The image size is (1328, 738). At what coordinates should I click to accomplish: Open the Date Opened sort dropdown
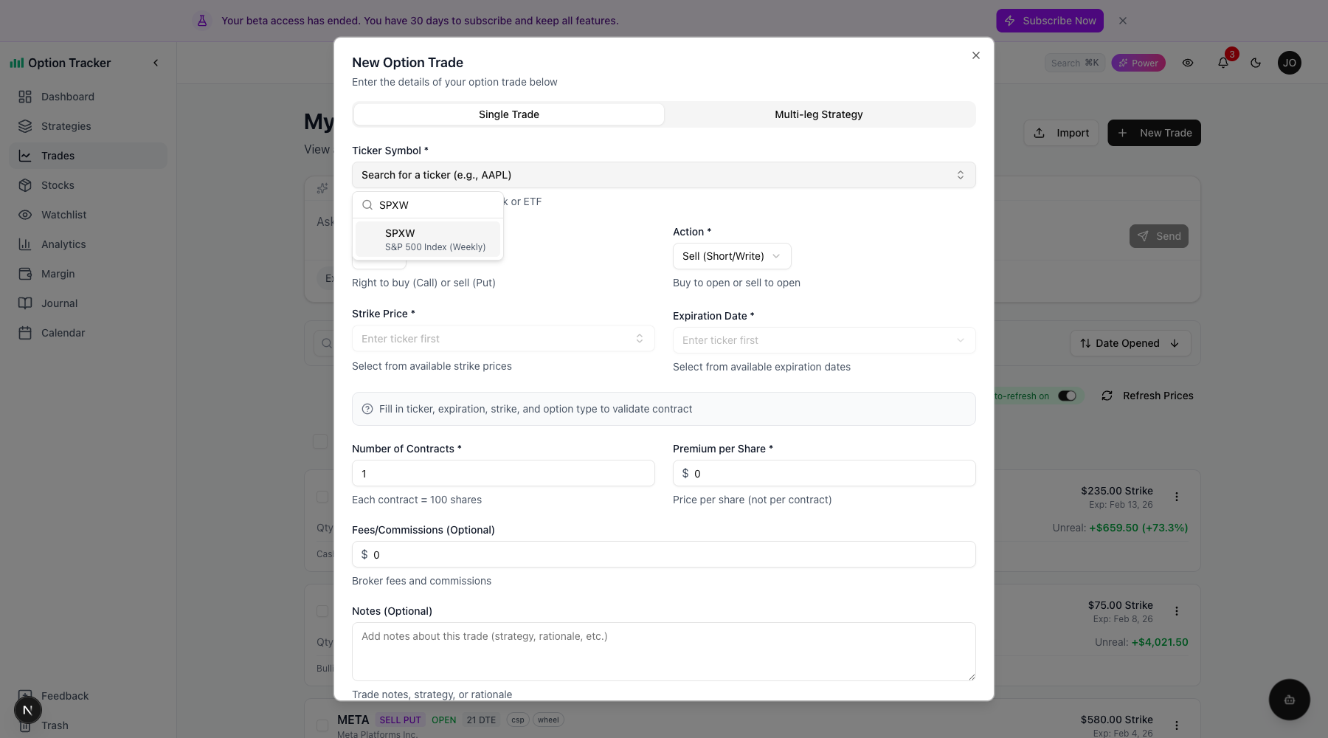click(1130, 343)
